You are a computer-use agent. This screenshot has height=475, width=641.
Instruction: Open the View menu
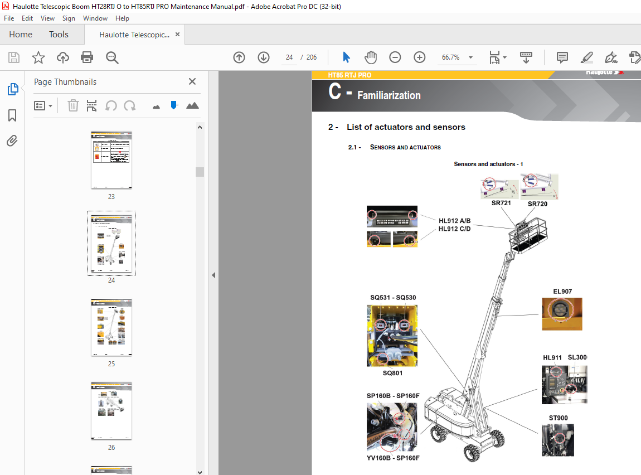pos(47,18)
